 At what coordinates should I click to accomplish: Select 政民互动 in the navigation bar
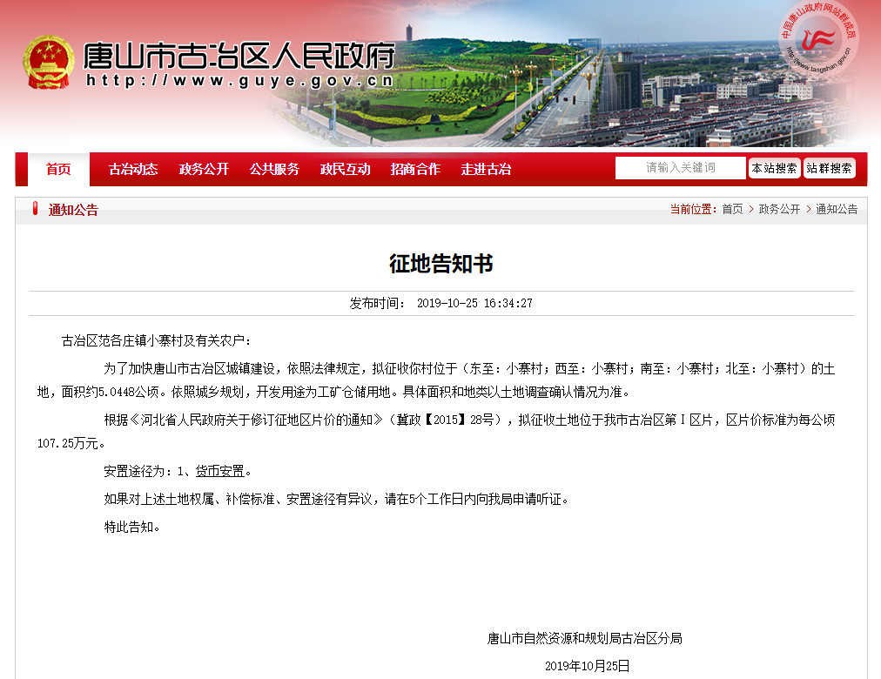pyautogui.click(x=345, y=169)
